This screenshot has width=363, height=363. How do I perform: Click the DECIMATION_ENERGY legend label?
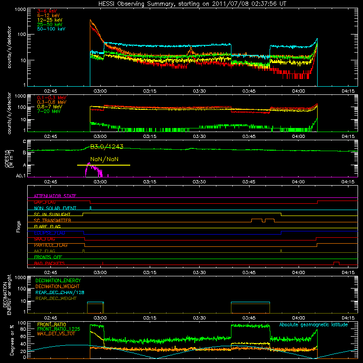[x=58, y=280]
